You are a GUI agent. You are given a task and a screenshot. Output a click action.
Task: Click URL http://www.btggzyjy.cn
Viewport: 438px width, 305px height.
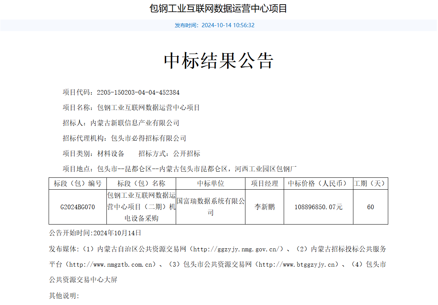click(x=297, y=264)
